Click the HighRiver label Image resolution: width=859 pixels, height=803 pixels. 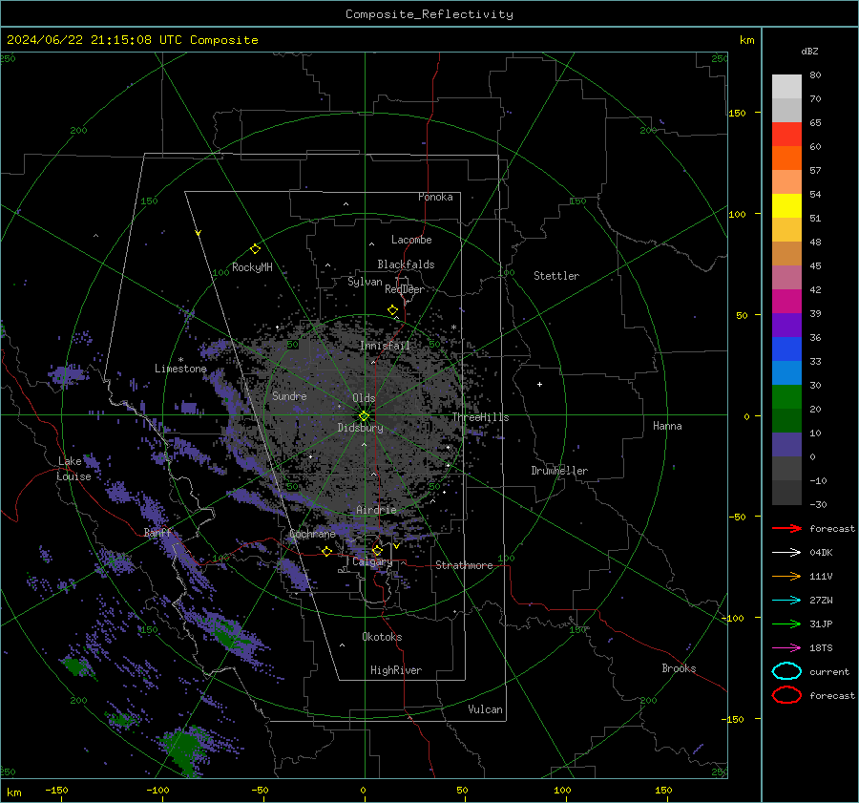click(x=396, y=670)
